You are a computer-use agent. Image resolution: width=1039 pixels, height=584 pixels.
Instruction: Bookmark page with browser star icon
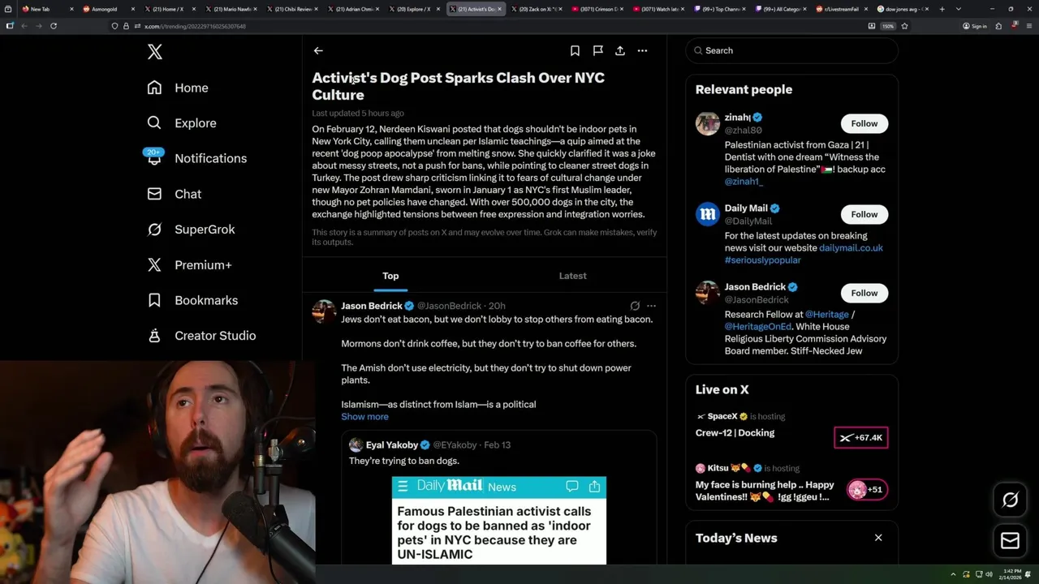pyautogui.click(x=904, y=26)
